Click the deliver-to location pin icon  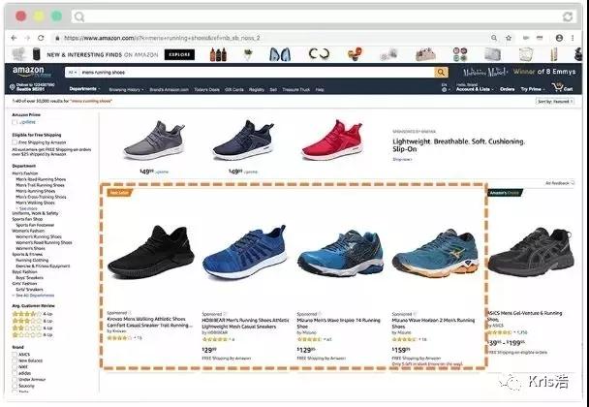[x=13, y=87]
